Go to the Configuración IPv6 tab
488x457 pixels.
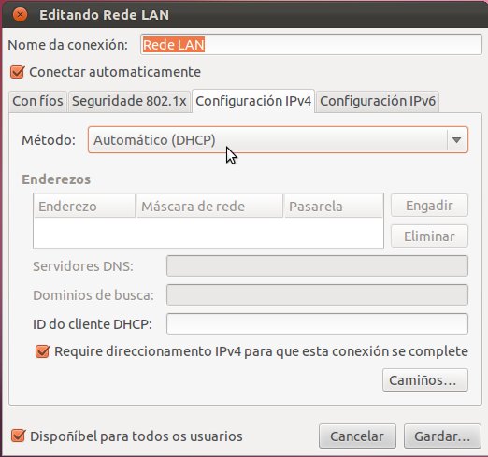pyautogui.click(x=378, y=101)
